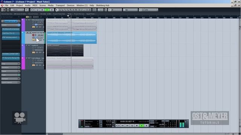The image size is (241, 135).
Task: Click the '30 fps' frame rate text
Action: 70,14
